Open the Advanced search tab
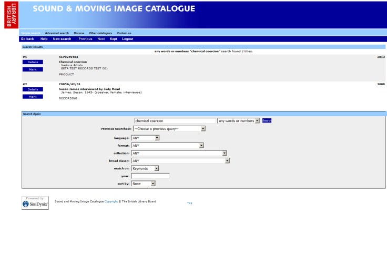The height and width of the screenshot is (254, 387). (x=57, y=33)
